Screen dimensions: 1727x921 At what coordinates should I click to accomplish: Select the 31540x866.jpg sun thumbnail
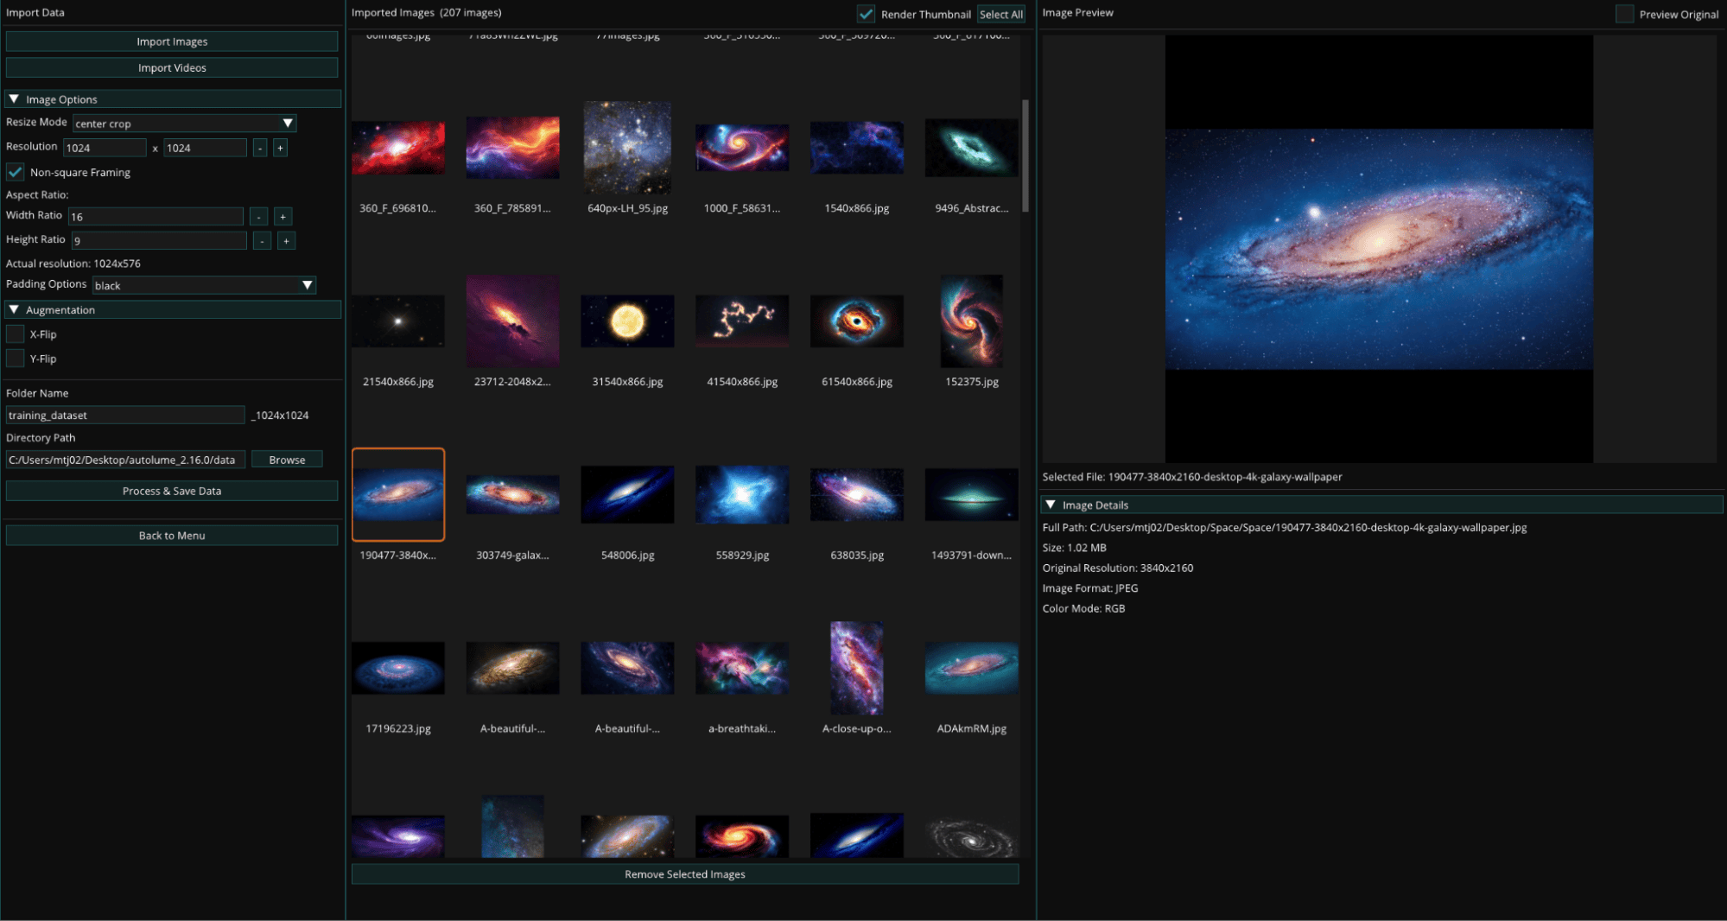627,322
